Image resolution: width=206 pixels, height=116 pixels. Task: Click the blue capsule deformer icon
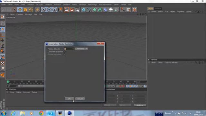tap(106, 10)
